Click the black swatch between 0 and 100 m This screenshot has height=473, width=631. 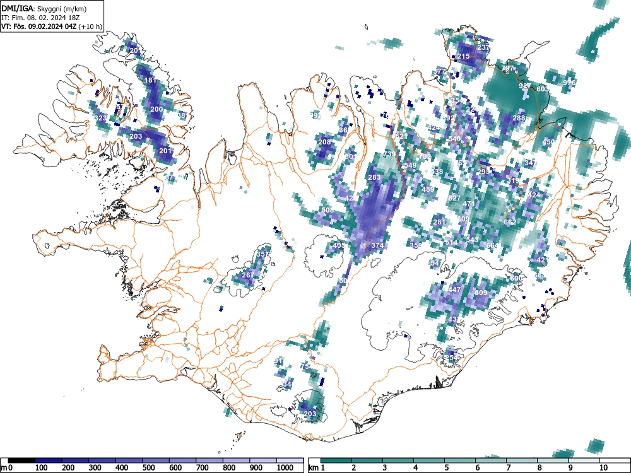(21, 460)
